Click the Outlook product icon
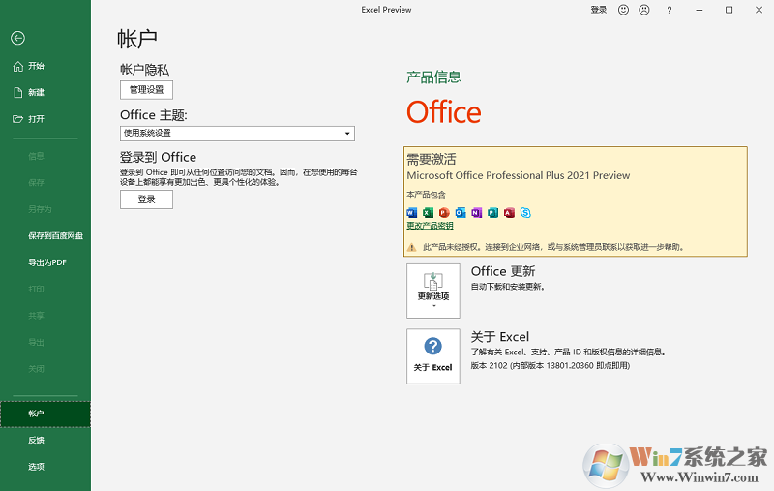 click(461, 213)
